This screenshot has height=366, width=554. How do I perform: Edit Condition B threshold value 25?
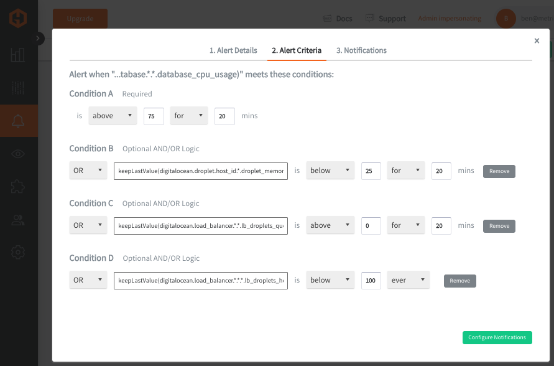[371, 171]
